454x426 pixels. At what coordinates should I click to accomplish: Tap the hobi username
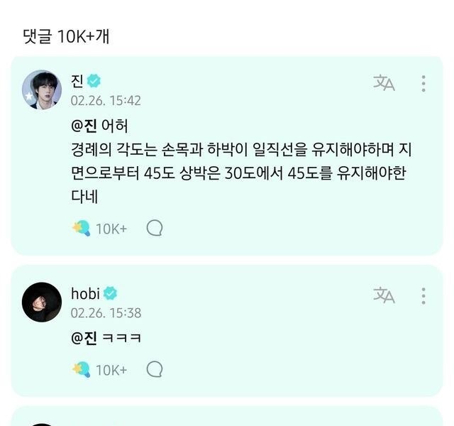[85, 293]
